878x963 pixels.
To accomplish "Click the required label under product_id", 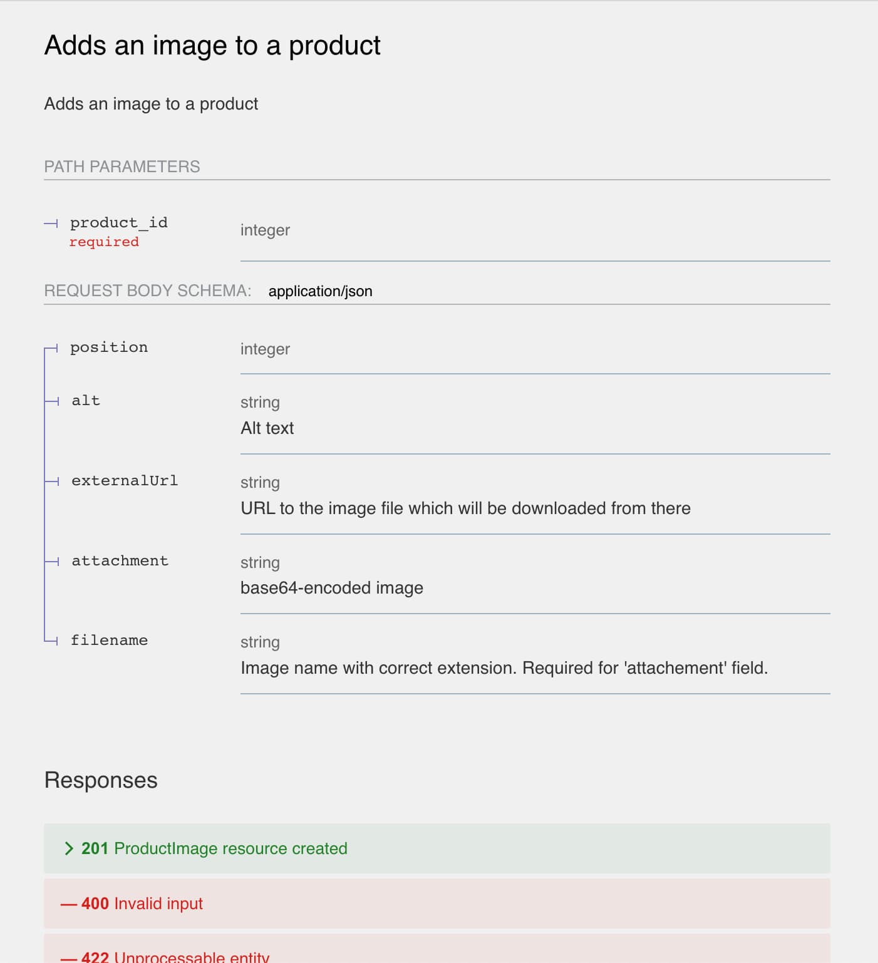I will pyautogui.click(x=104, y=241).
